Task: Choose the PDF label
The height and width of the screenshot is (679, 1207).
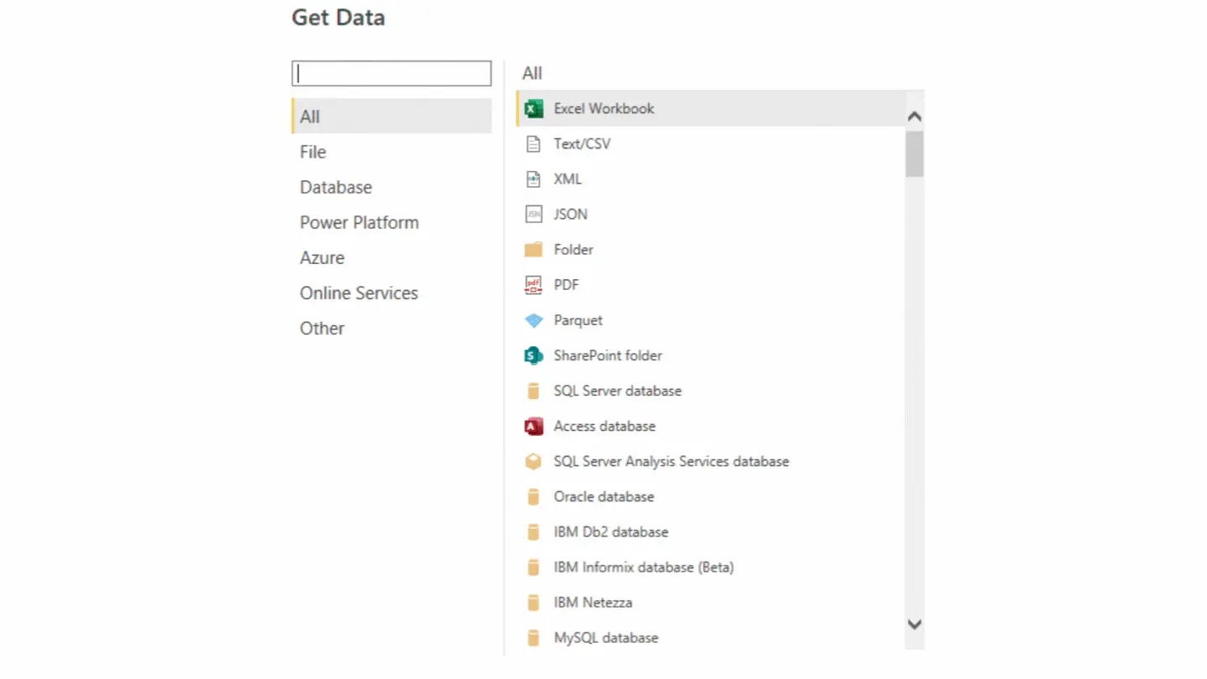Action: point(566,284)
